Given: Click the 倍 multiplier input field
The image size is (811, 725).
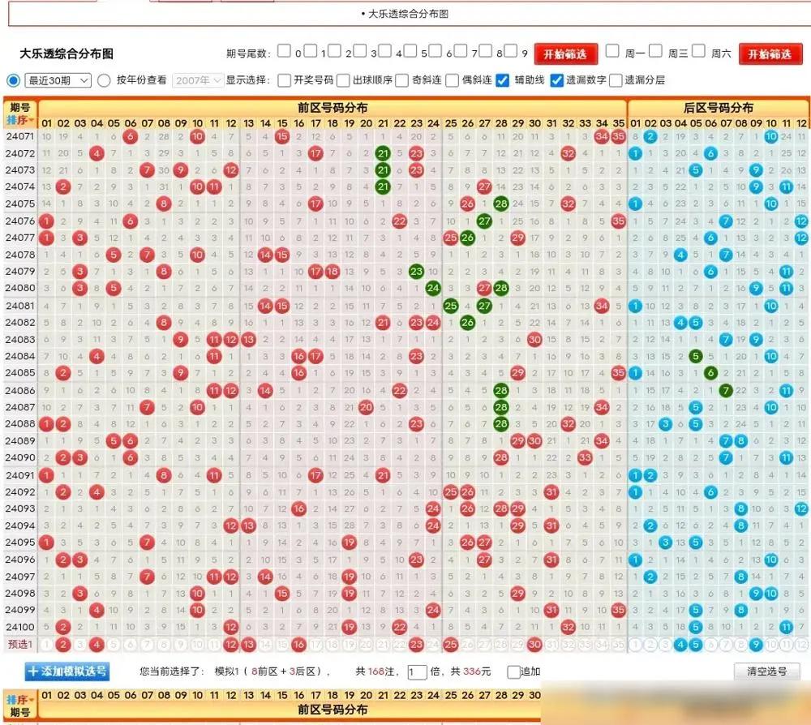Looking at the screenshot, I should click(x=417, y=671).
